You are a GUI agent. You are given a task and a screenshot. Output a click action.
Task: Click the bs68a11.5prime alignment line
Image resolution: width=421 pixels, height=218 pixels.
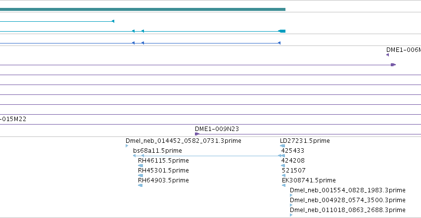coord(209,156)
